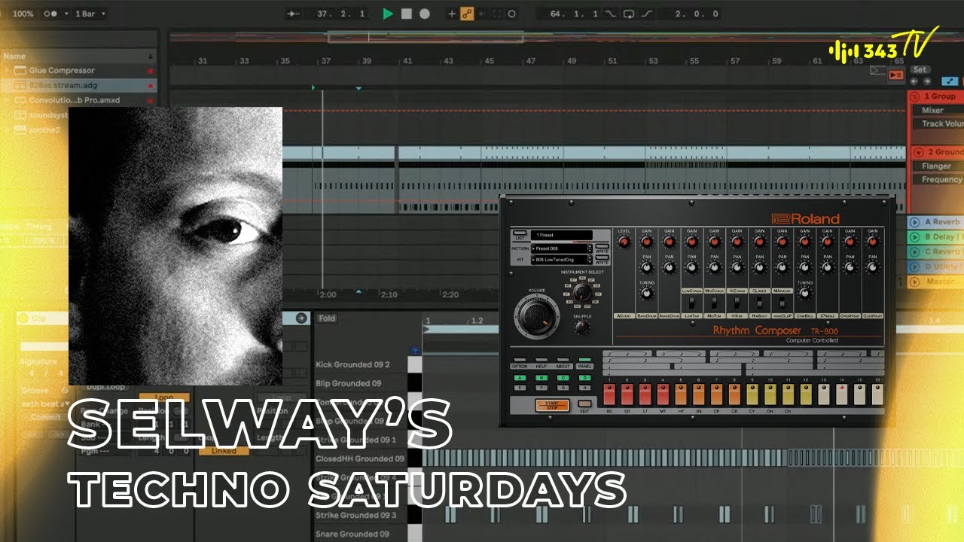
Task: Select the 1 Group track header
Action: coord(936,96)
